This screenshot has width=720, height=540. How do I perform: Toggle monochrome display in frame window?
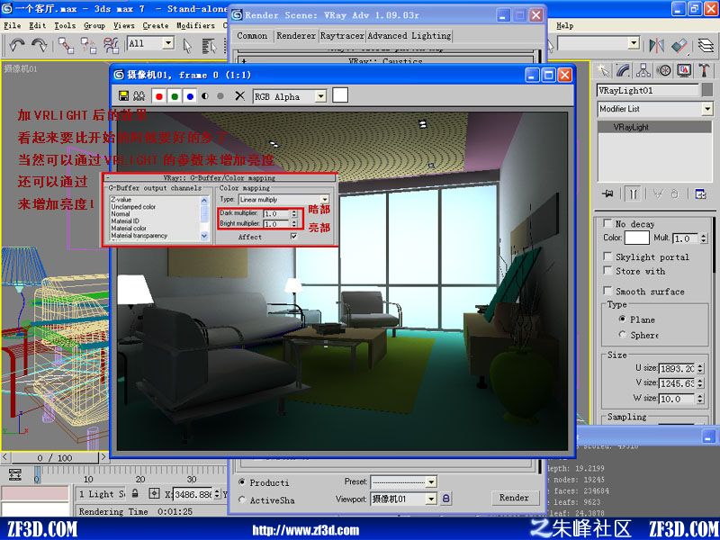click(220, 96)
